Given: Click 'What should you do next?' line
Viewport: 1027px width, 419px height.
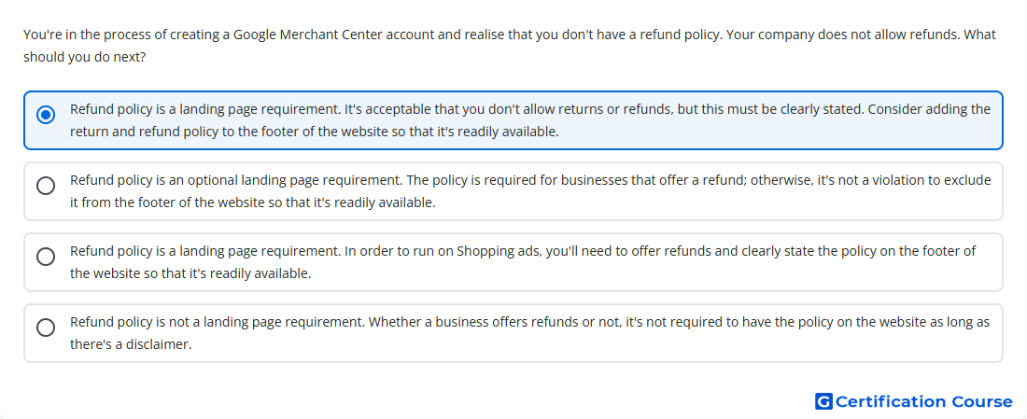Looking at the screenshot, I should (x=84, y=57).
